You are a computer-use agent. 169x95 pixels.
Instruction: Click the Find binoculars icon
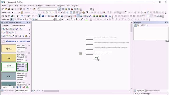[x=56, y=16]
